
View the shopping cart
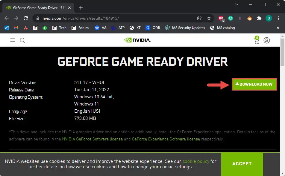pyautogui.click(x=257, y=40)
